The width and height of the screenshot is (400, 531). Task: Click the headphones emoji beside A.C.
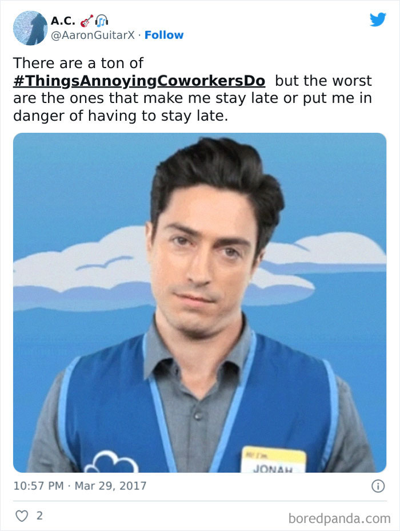tap(102, 21)
